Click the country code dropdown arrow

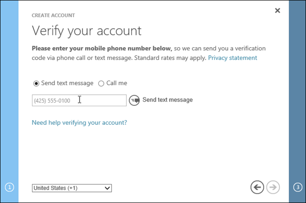107,188
